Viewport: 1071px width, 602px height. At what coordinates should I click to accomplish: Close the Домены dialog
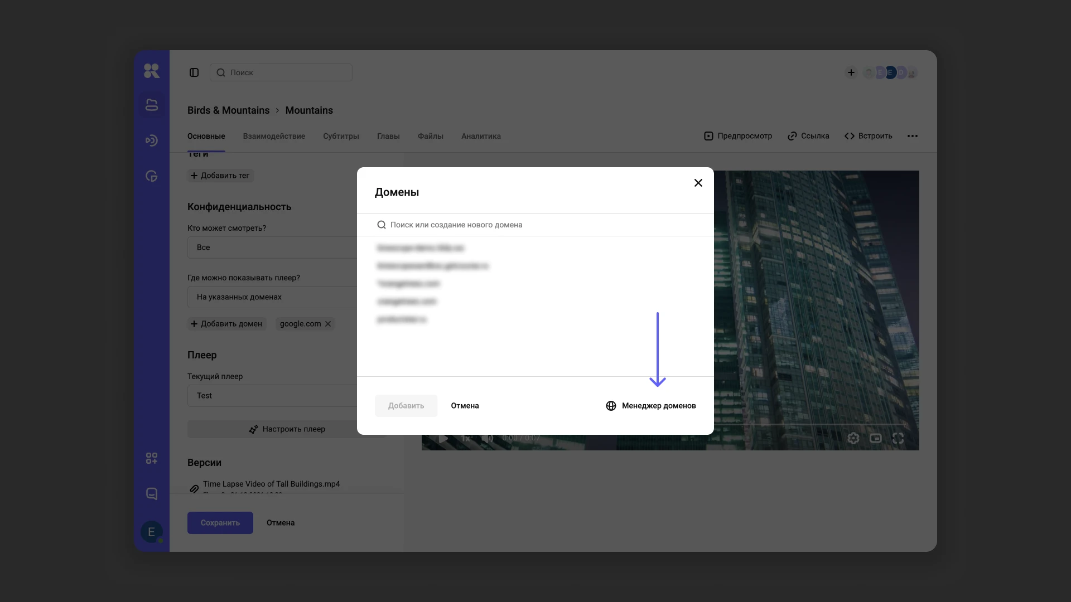698,183
